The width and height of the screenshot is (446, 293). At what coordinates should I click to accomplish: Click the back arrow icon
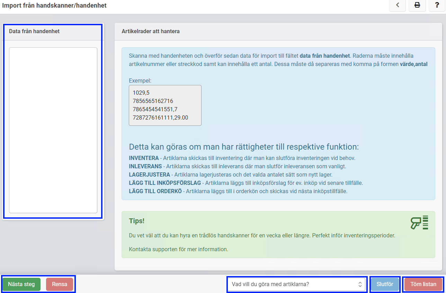click(398, 5)
